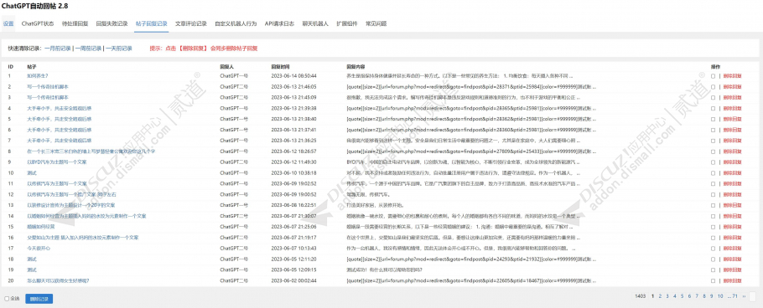
Task: Click the next page ›› arrow
Action: 744,295
